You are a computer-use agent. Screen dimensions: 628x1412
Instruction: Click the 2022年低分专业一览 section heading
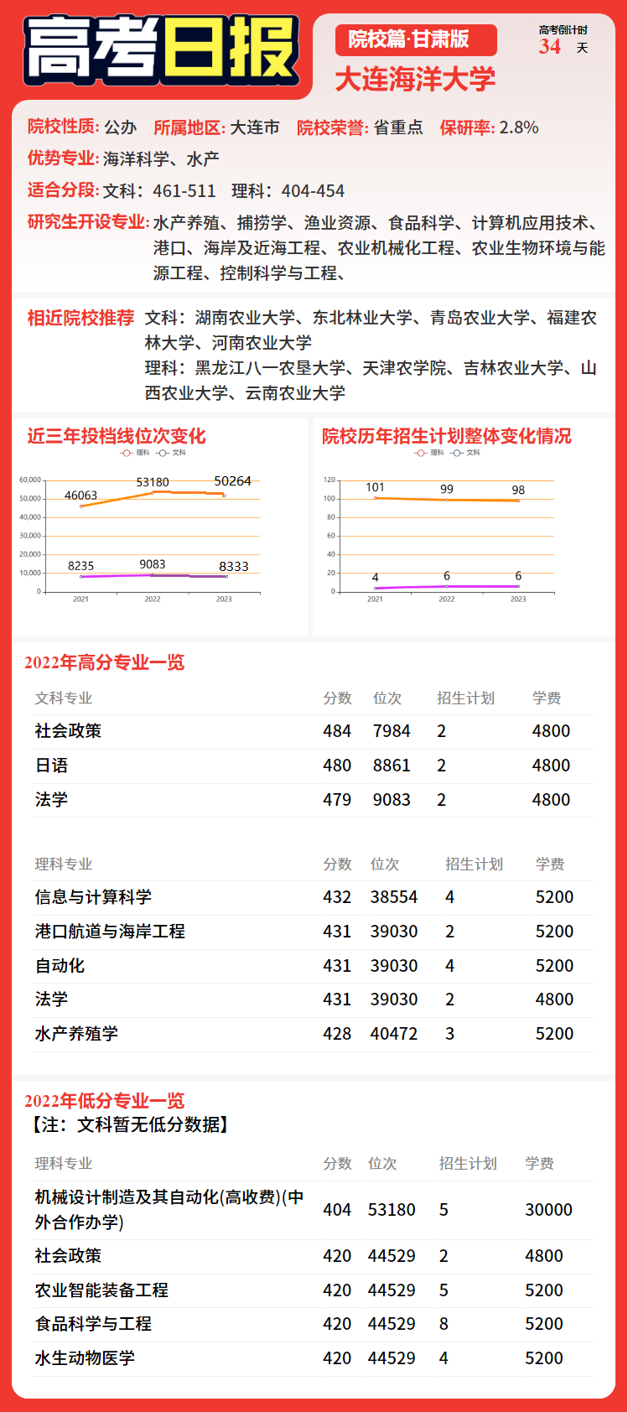click(x=104, y=1101)
